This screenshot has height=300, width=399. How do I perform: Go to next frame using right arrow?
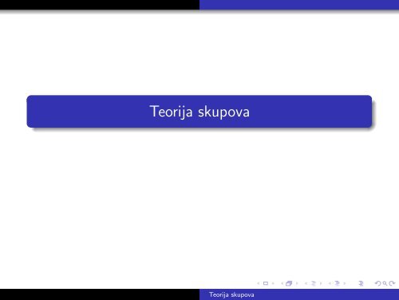point(297,283)
